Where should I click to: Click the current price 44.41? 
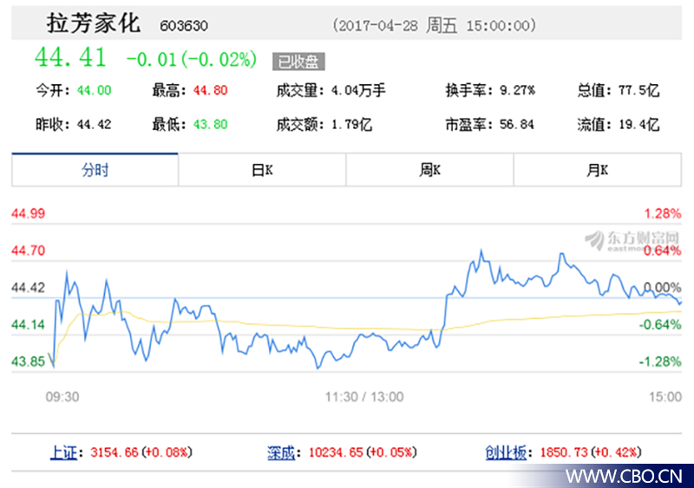pos(71,57)
